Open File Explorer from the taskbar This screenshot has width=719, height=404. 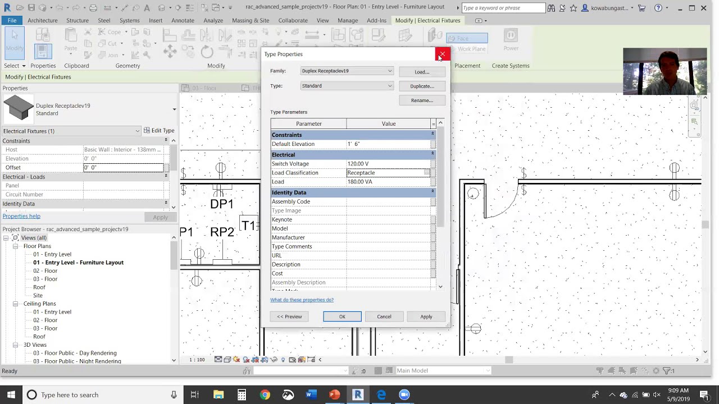pyautogui.click(x=219, y=394)
